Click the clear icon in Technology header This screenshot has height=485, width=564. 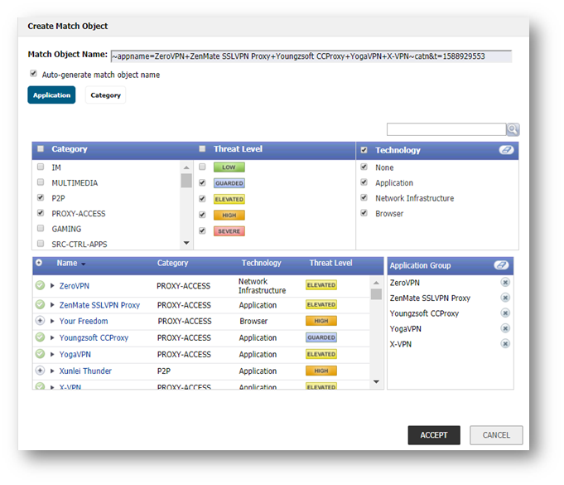504,150
